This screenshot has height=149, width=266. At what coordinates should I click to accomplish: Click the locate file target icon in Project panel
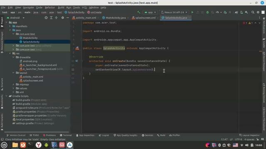pyautogui.click(x=46, y=17)
